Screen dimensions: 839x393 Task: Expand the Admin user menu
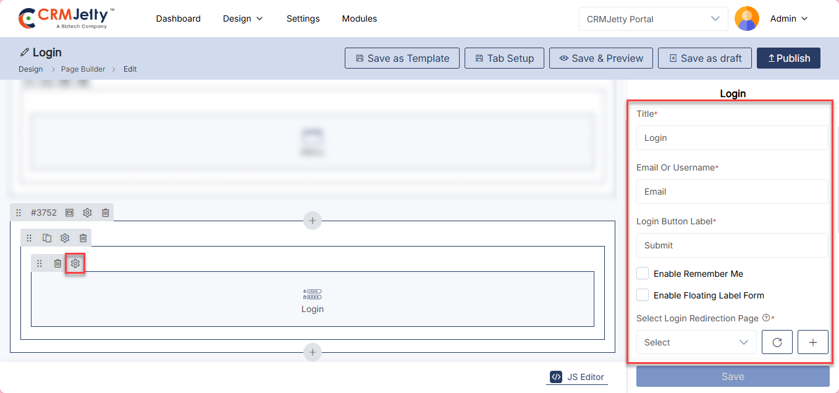point(789,19)
